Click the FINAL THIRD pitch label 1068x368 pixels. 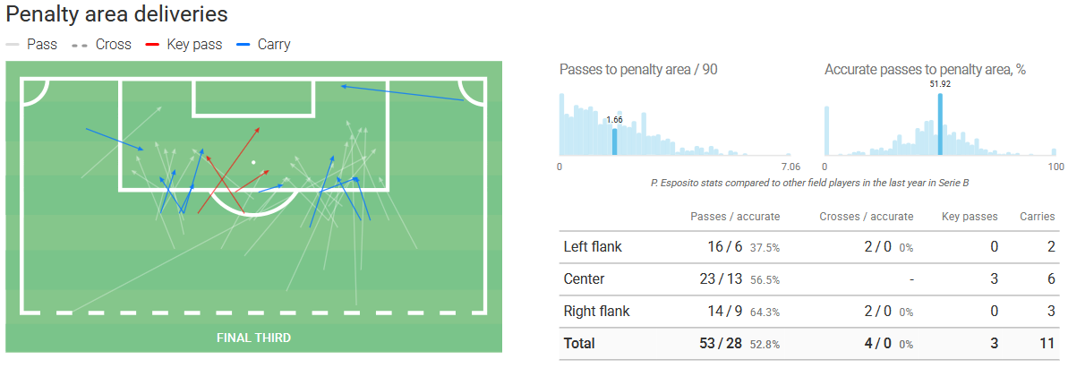coord(253,338)
